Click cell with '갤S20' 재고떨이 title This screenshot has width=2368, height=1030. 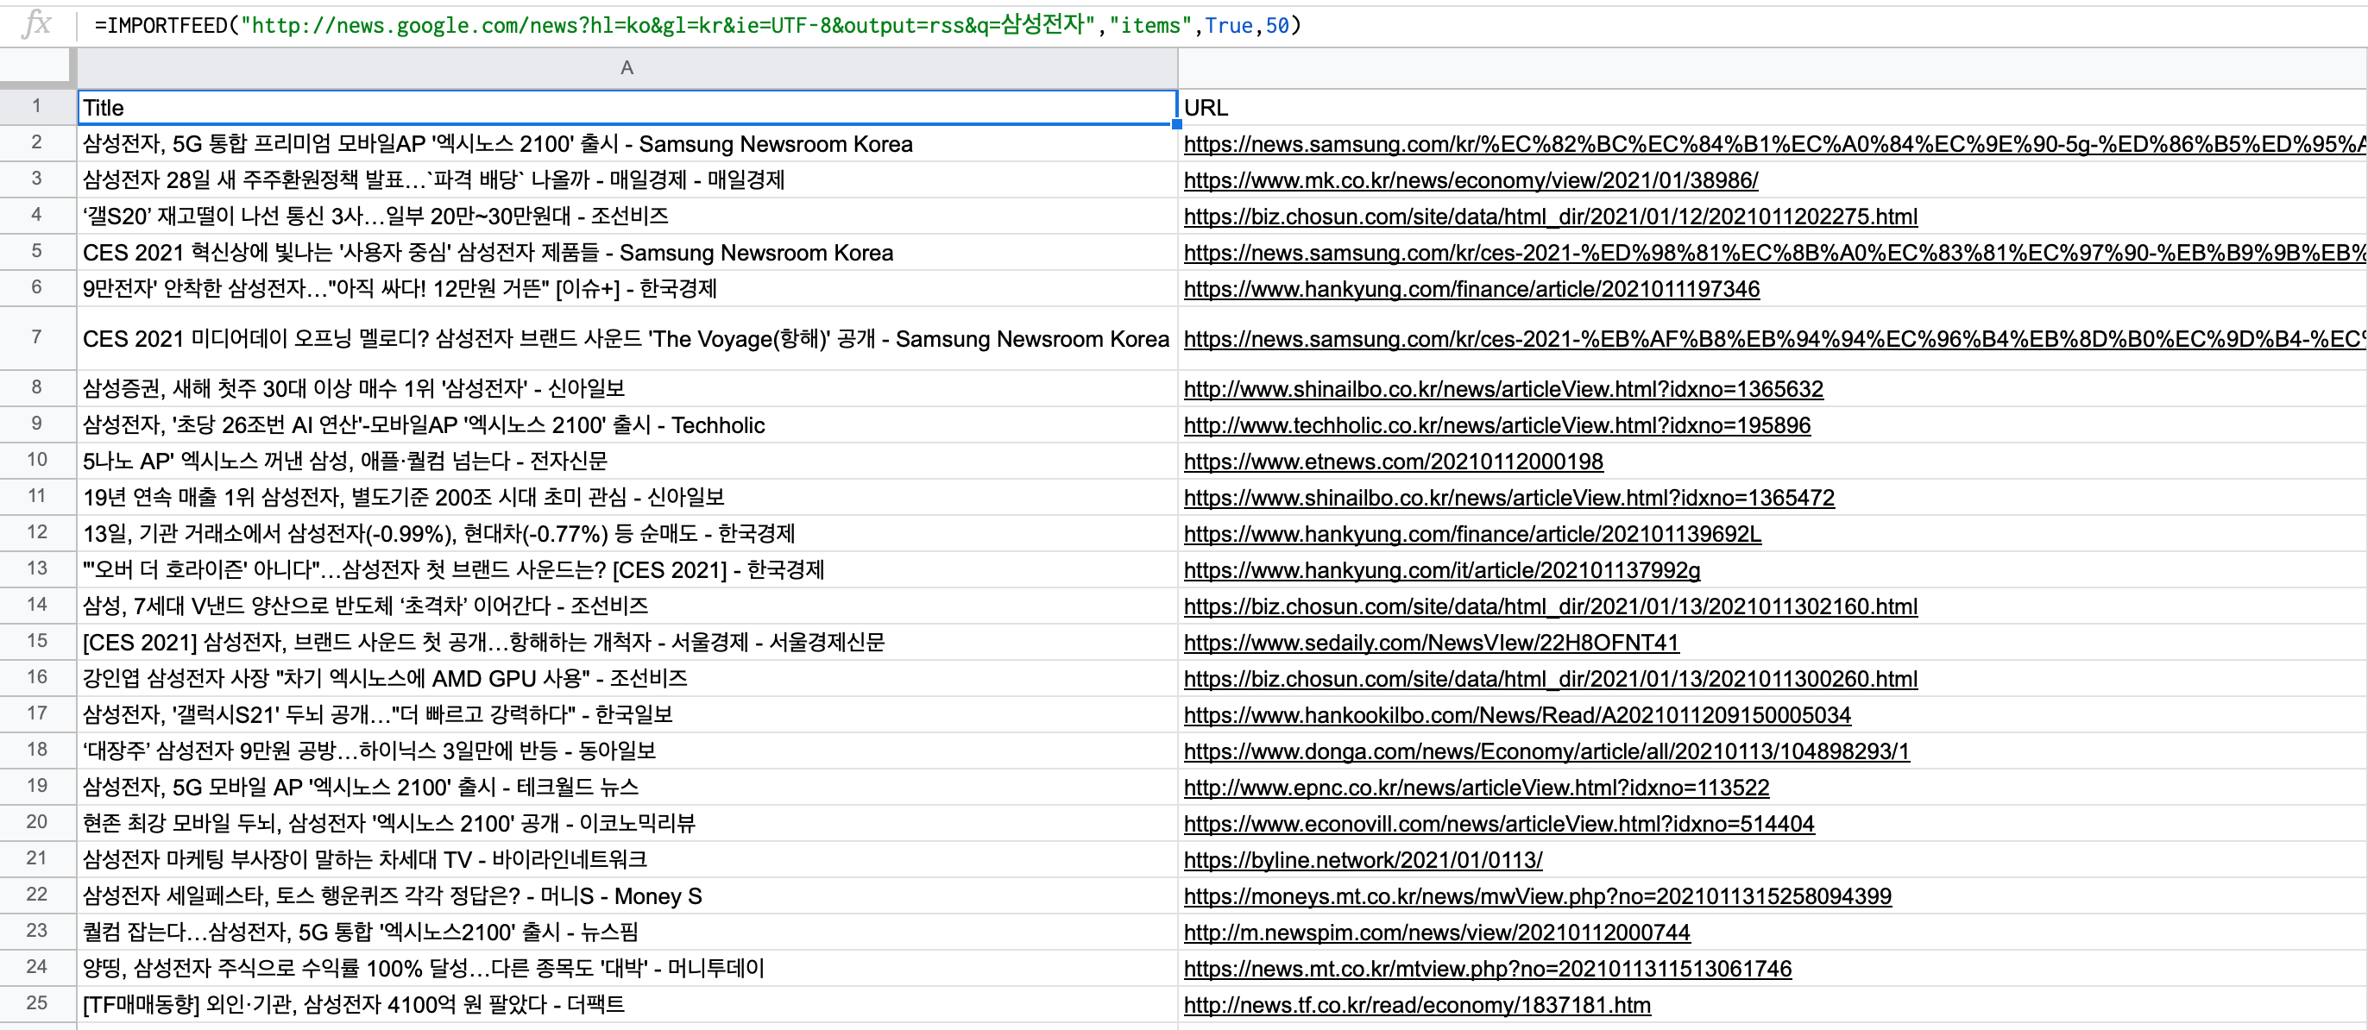(375, 216)
